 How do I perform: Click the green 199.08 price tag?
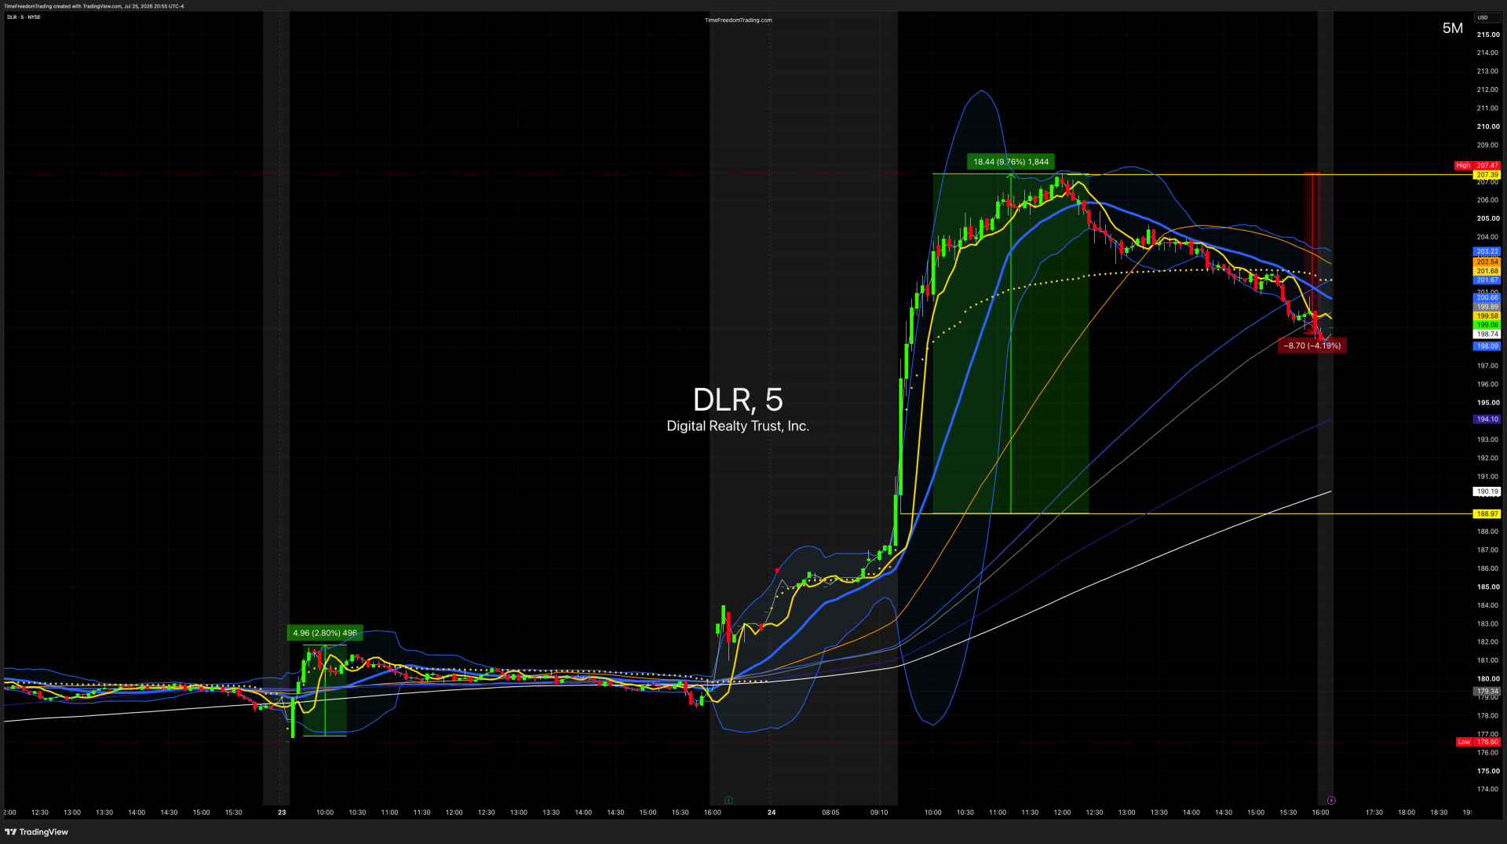[x=1487, y=325]
